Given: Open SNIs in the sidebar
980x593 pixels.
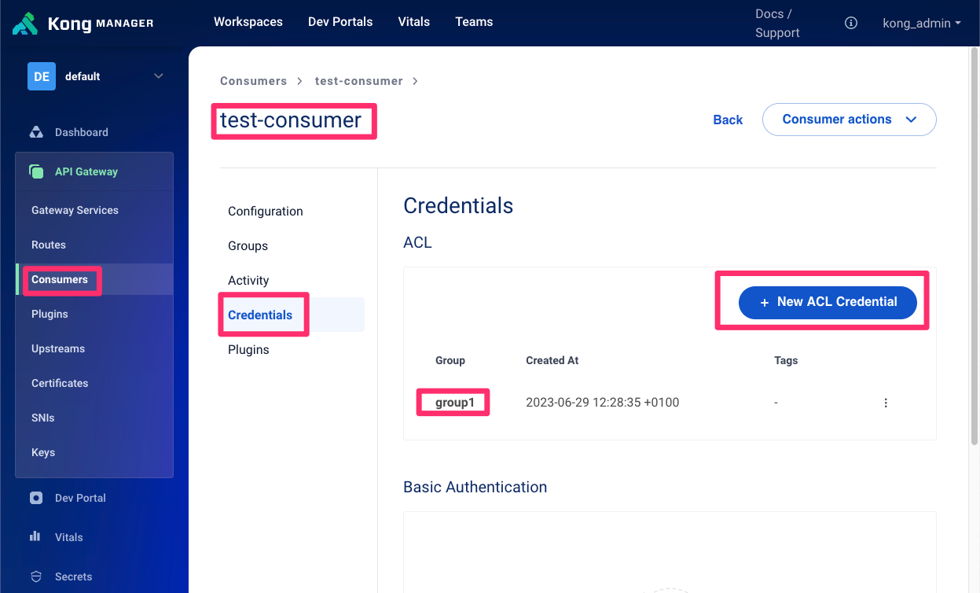Looking at the screenshot, I should [43, 418].
